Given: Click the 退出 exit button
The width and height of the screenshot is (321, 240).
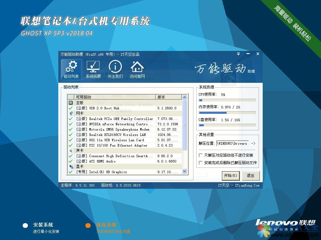Looking at the screenshot, I should pos(250,176).
